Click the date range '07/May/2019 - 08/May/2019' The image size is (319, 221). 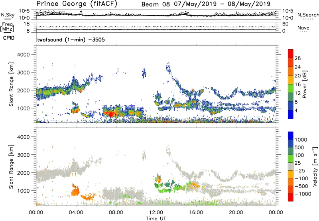click(x=222, y=4)
